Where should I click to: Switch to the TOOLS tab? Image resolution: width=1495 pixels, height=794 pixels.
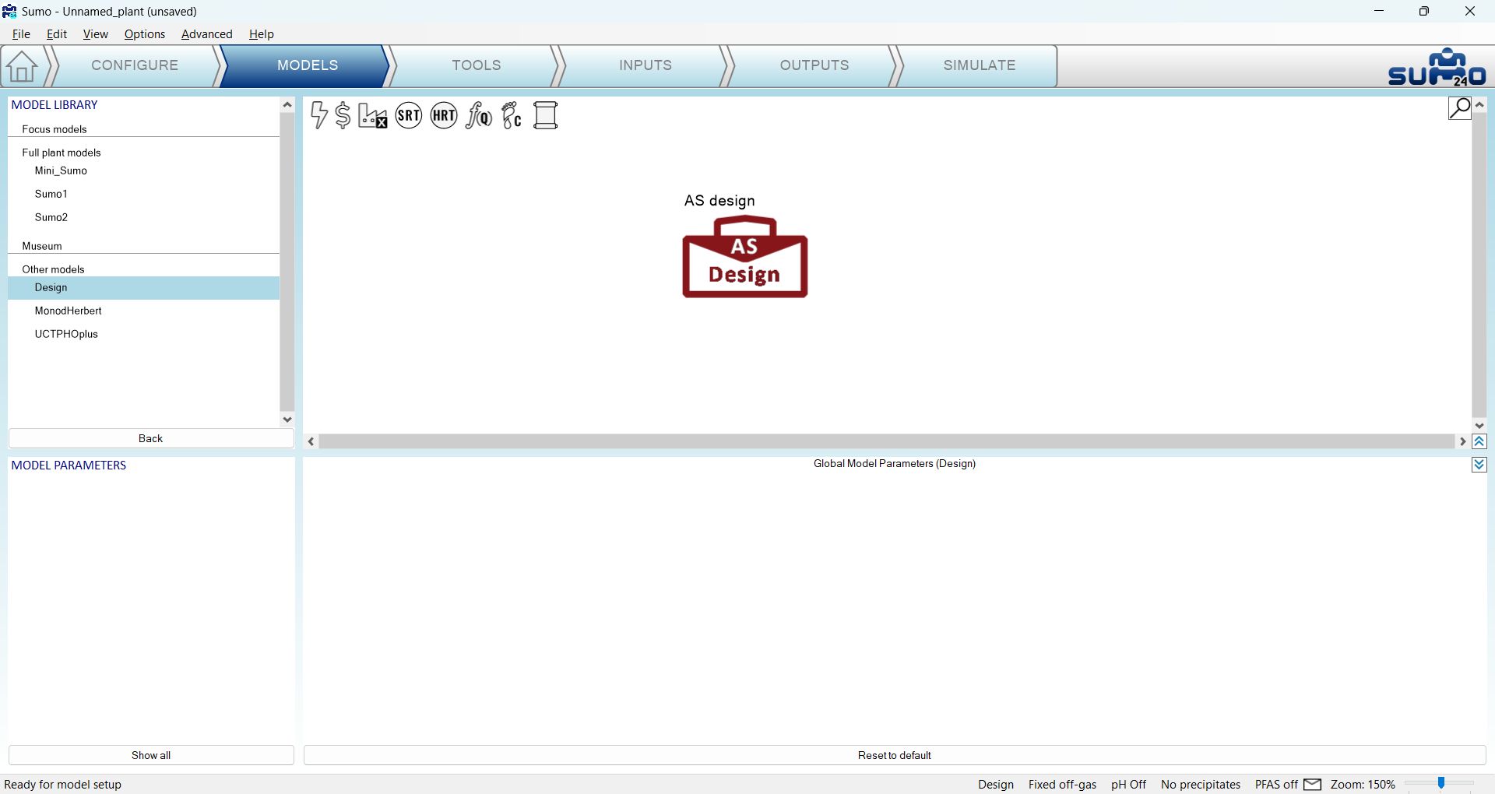477,65
